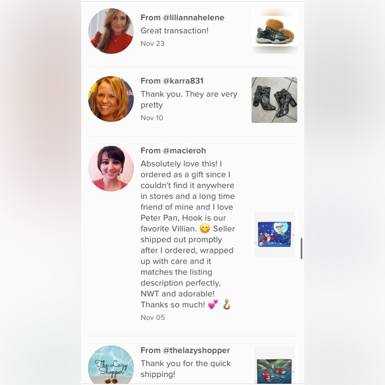Image resolution: width=385 pixels, height=385 pixels.
Task: Select the "Thank you. They are very pretty" review
Action: (189, 100)
